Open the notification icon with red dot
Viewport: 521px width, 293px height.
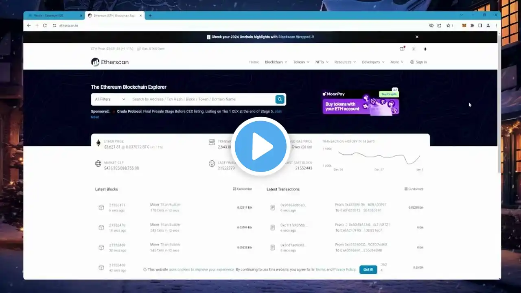tap(402, 49)
